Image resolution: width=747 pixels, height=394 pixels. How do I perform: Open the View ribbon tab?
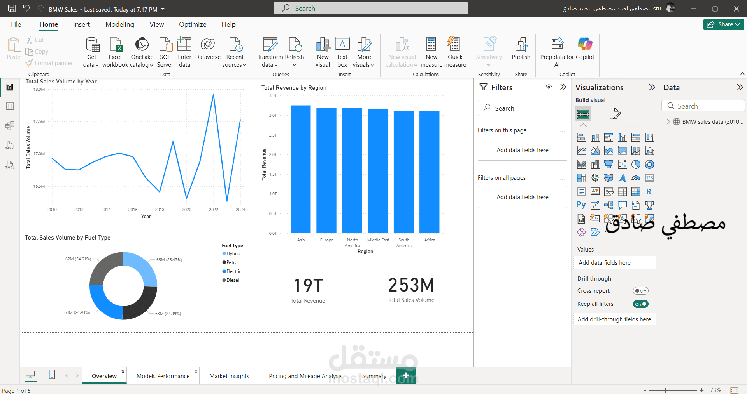pyautogui.click(x=156, y=24)
